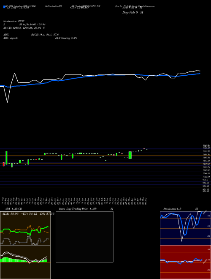Click the 'CL: 1240.65' closing price text
The image size is (211, 279).
[79, 8]
